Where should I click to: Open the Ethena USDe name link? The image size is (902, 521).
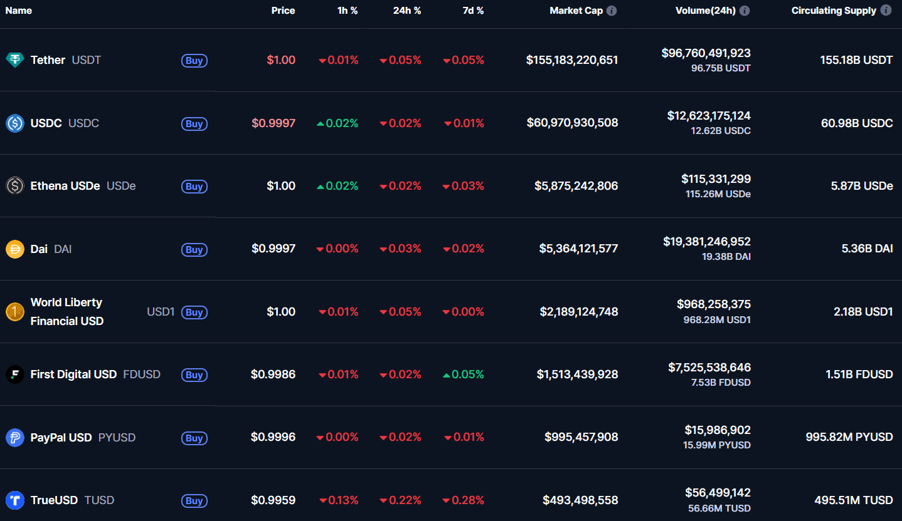(65, 186)
